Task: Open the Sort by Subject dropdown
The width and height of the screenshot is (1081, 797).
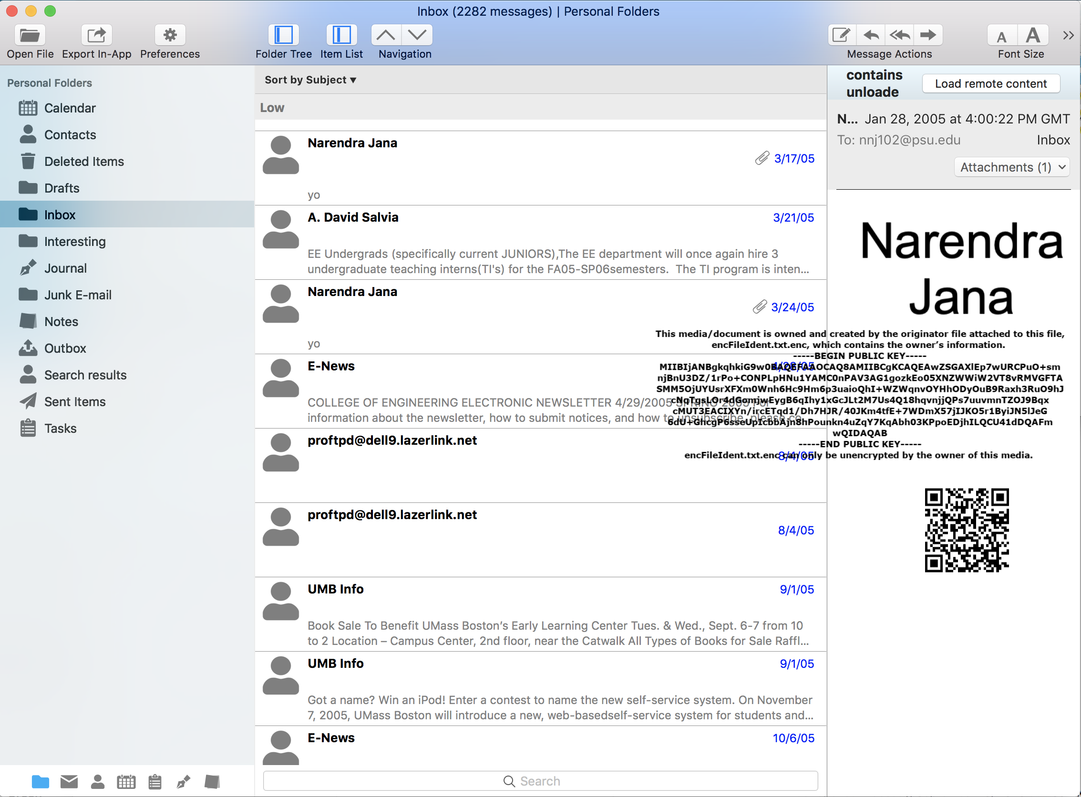Action: click(x=310, y=80)
